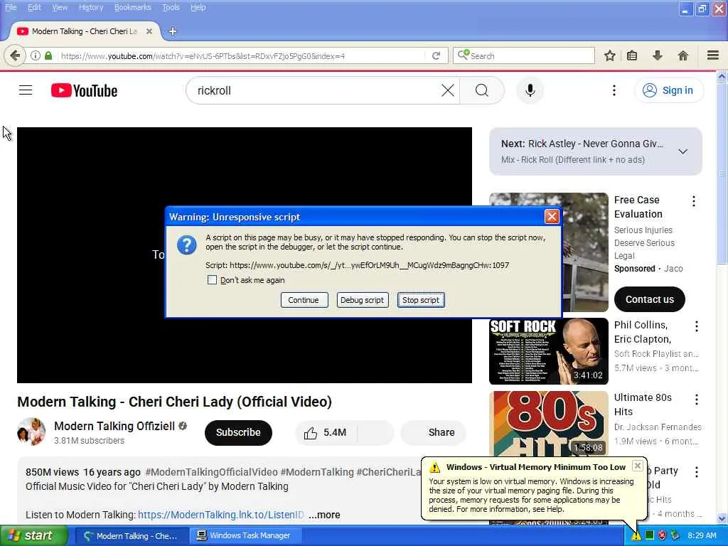Close the Modern Talking browser tab

(149, 31)
